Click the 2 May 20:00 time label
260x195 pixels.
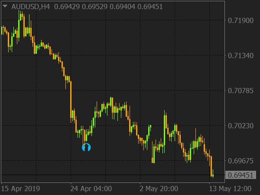pyautogui.click(x=159, y=188)
